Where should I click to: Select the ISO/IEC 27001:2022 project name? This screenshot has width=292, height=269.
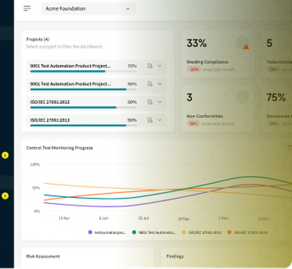pyautogui.click(x=50, y=102)
